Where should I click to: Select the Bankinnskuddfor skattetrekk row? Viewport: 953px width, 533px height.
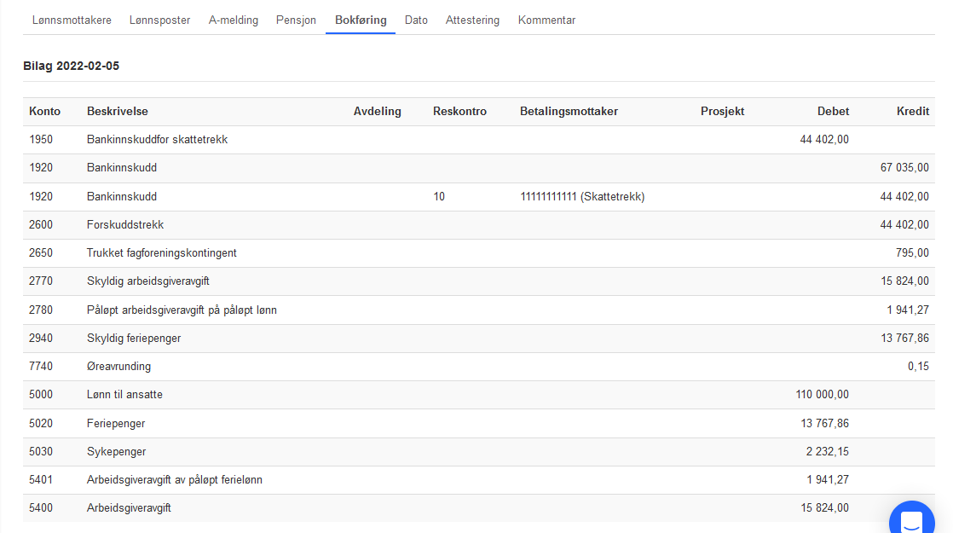157,140
